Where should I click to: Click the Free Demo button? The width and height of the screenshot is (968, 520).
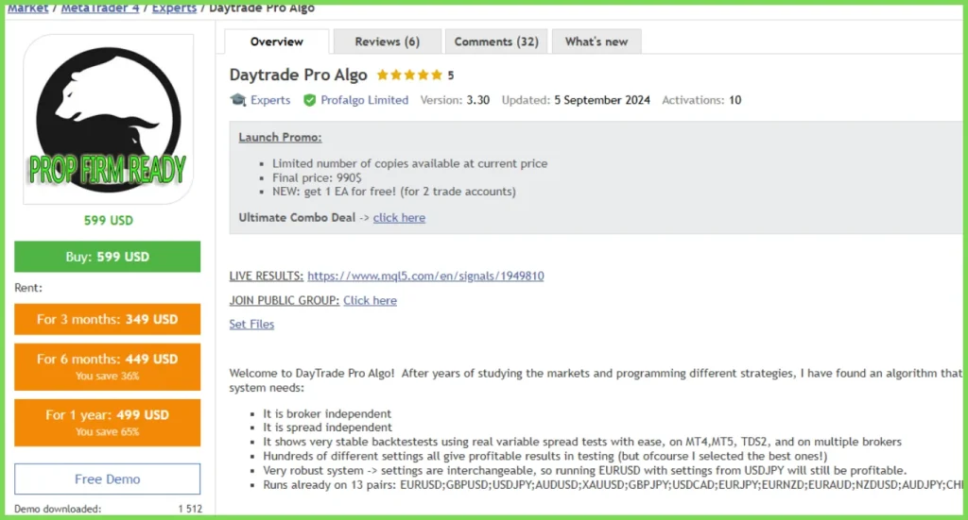pyautogui.click(x=108, y=478)
